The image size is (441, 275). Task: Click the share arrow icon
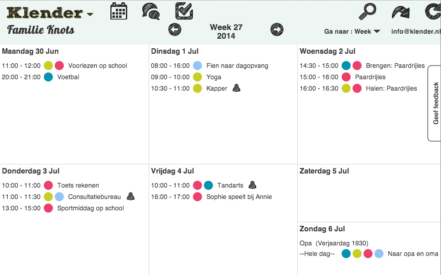pos(401,12)
